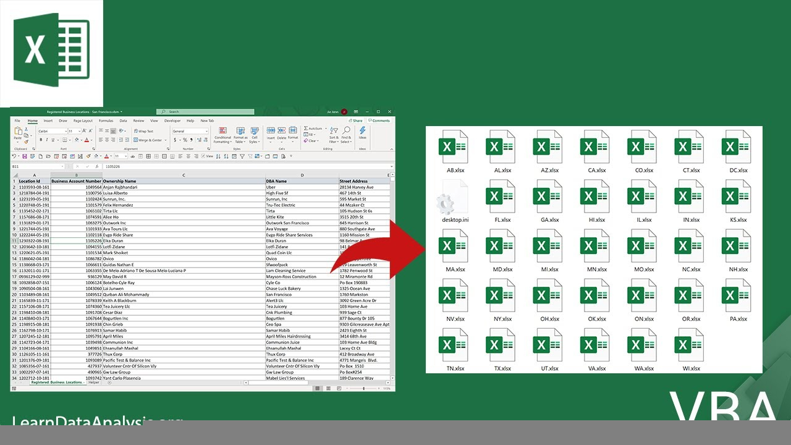
Task: Click the Font Color red swatch
Action: (87, 140)
